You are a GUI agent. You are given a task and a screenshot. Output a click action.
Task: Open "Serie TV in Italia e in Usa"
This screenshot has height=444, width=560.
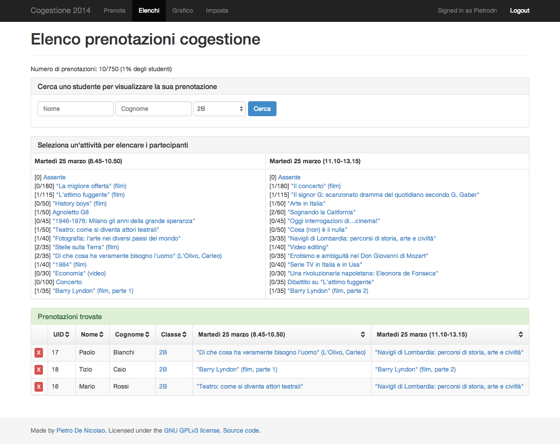pyautogui.click(x=325, y=265)
